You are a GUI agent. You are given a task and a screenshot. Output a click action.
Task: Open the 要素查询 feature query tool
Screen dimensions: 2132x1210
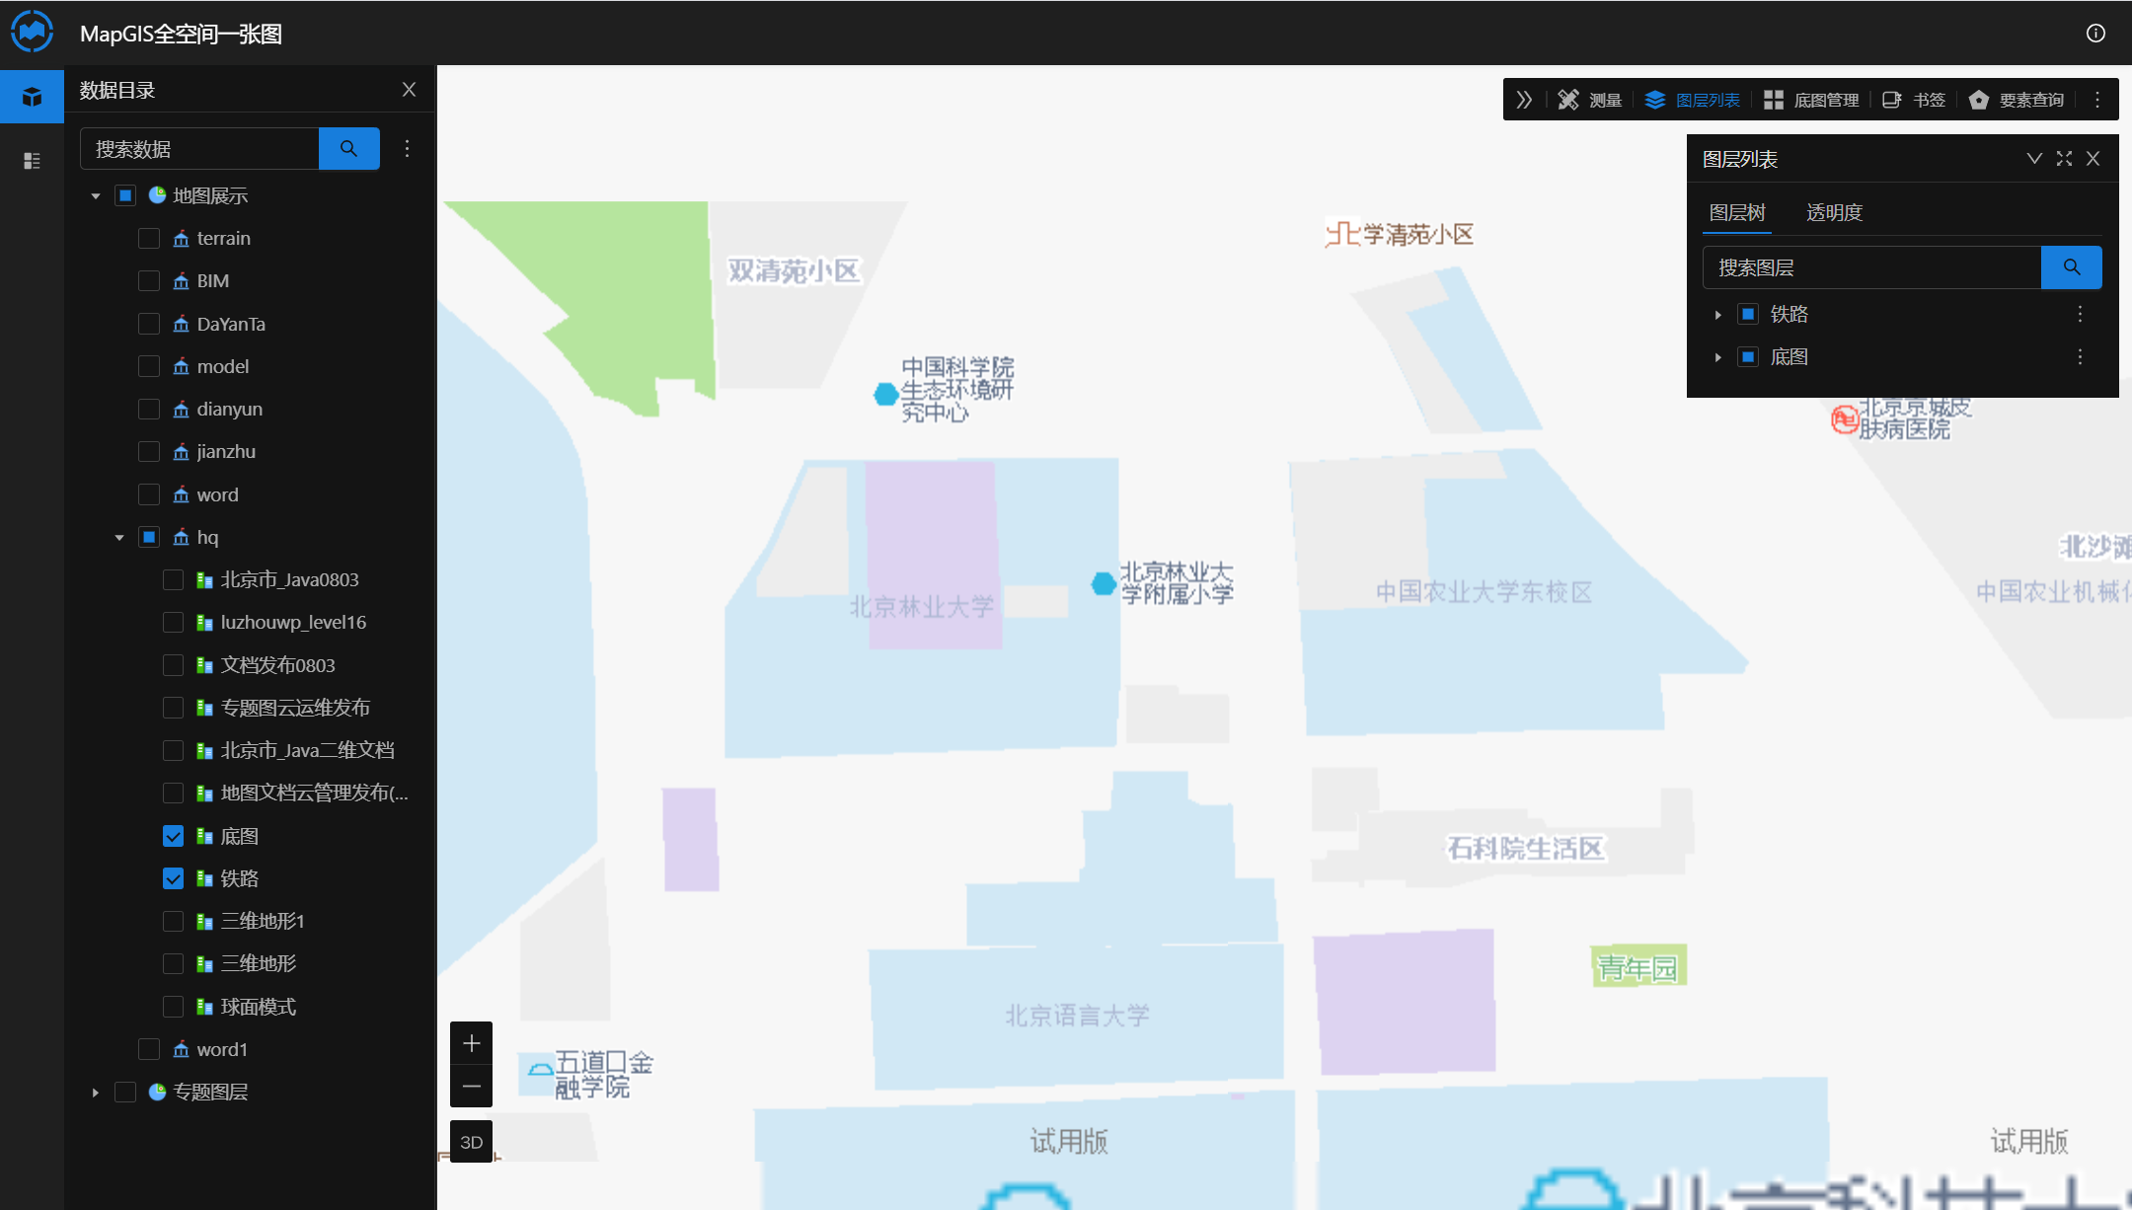pos(2017,100)
